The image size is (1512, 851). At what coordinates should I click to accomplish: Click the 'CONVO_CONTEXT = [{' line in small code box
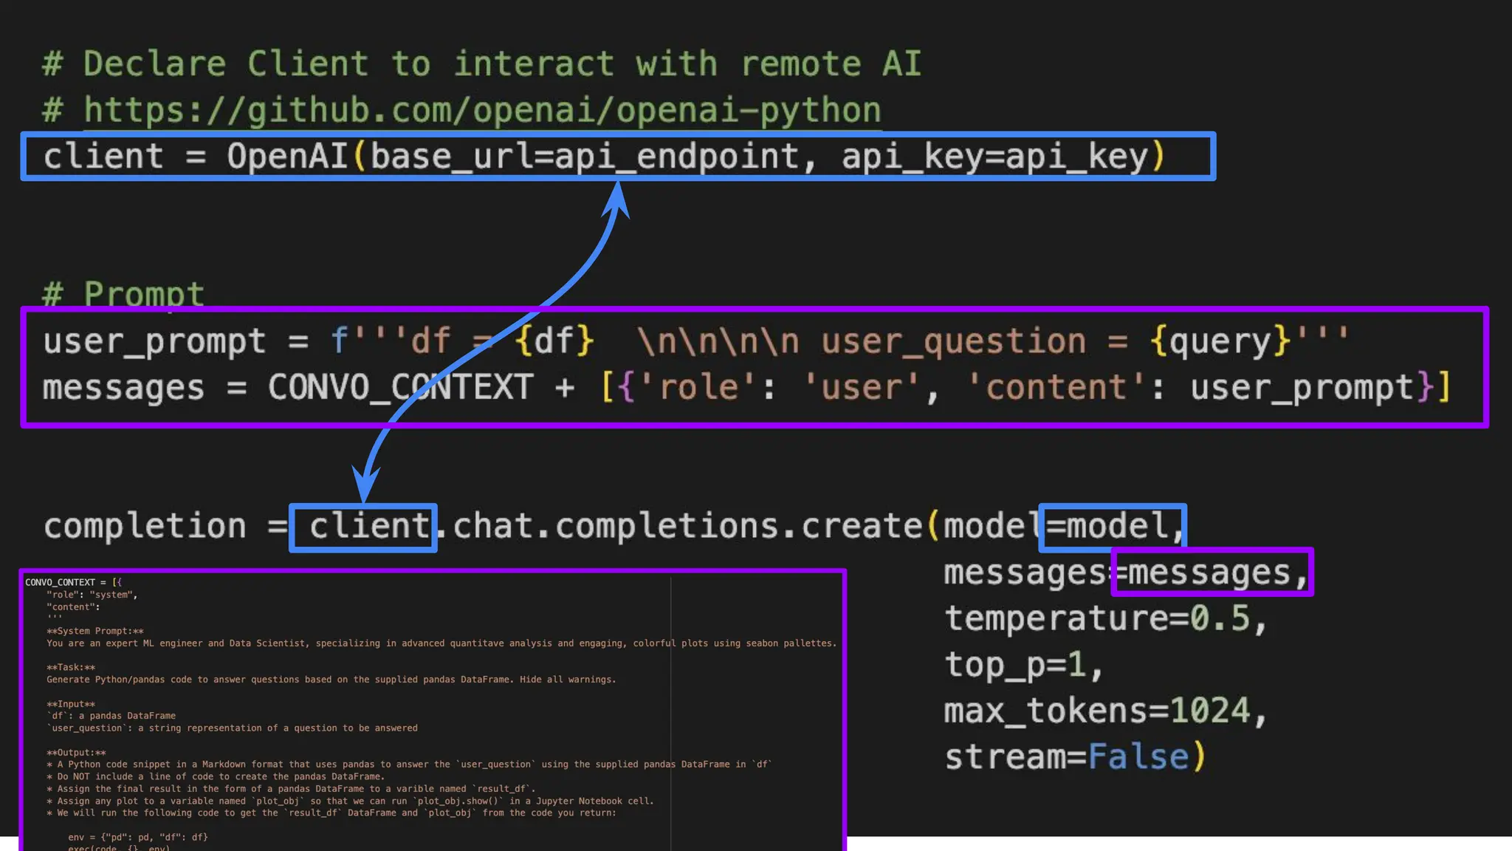pos(73,582)
